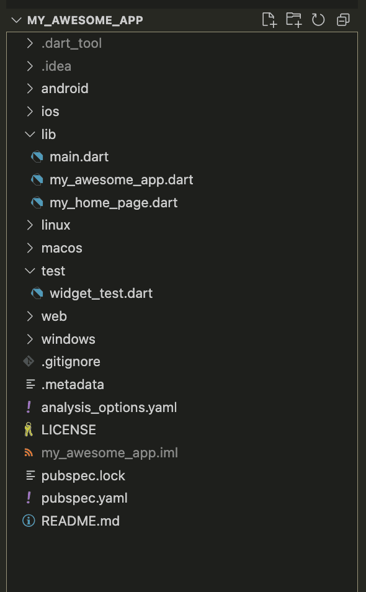The height and width of the screenshot is (592, 366).
Task: Open my_home_page.dart
Action: pyautogui.click(x=115, y=202)
